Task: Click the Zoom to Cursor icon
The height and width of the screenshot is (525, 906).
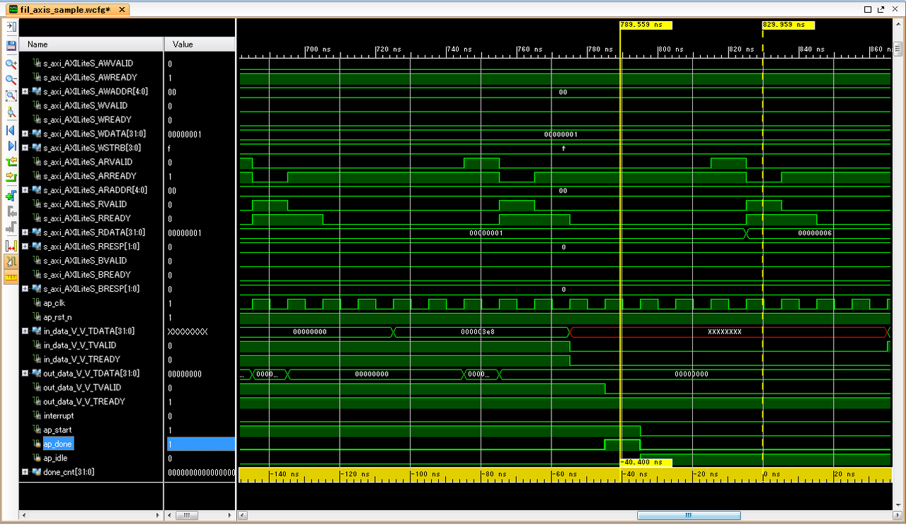Action: 11,112
